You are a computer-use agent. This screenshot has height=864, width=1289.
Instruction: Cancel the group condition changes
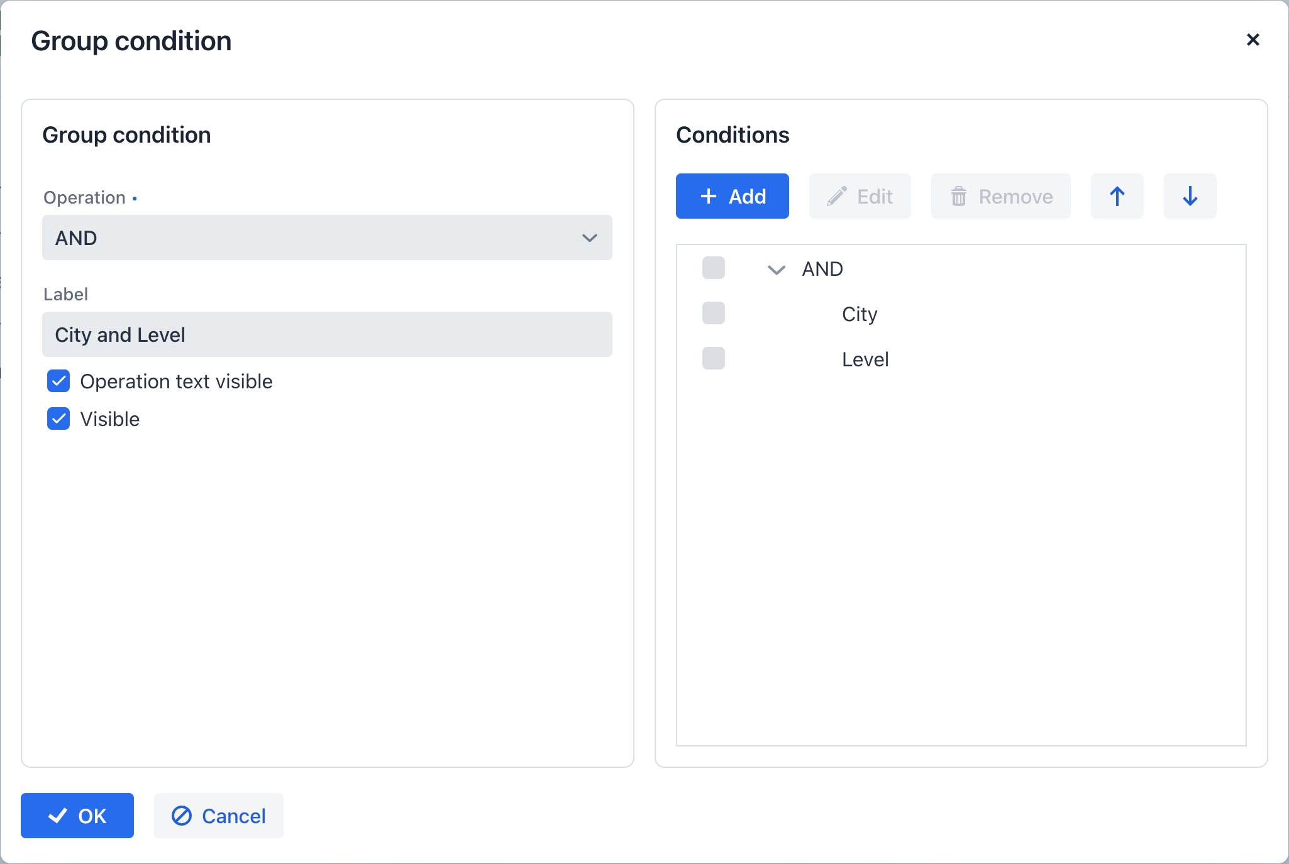(x=218, y=816)
